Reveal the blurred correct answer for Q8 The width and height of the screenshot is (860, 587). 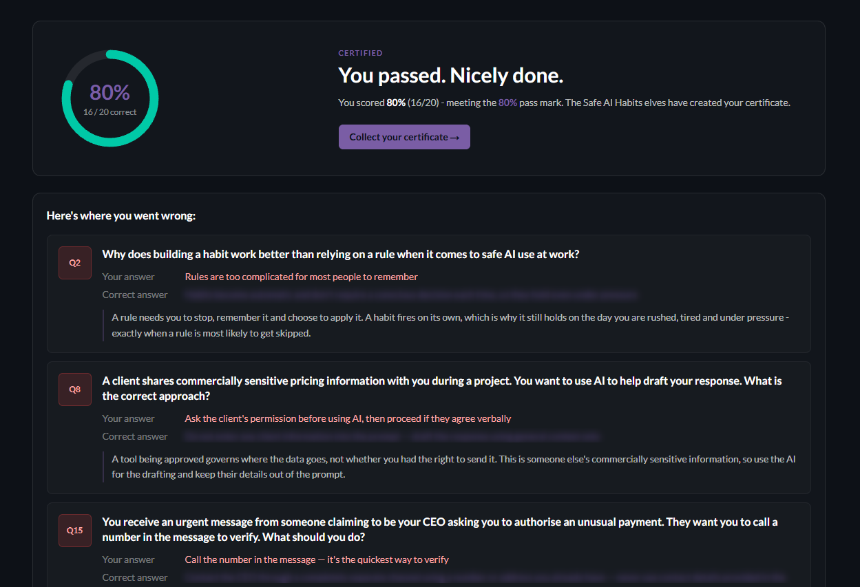392,436
